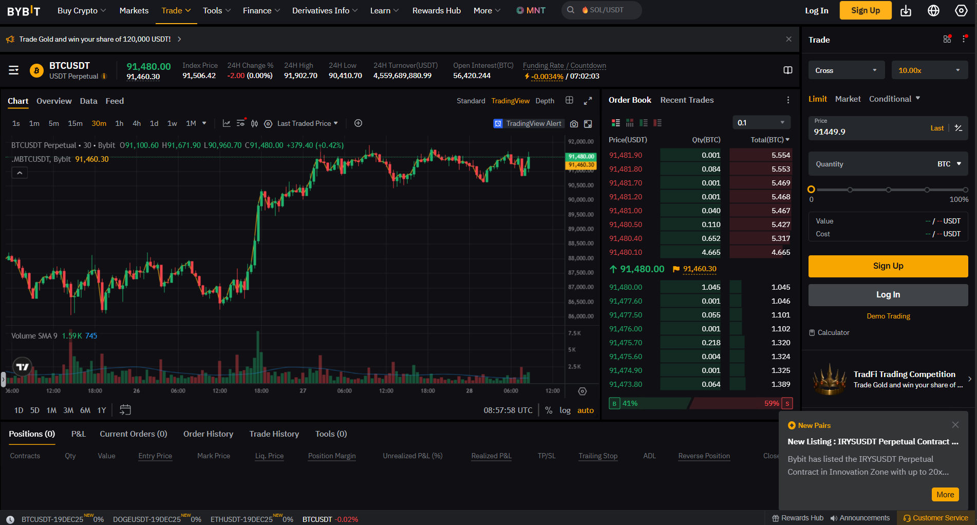This screenshot has height=525, width=977.
Task: Show sell orders only in the order book
Action: tap(657, 122)
